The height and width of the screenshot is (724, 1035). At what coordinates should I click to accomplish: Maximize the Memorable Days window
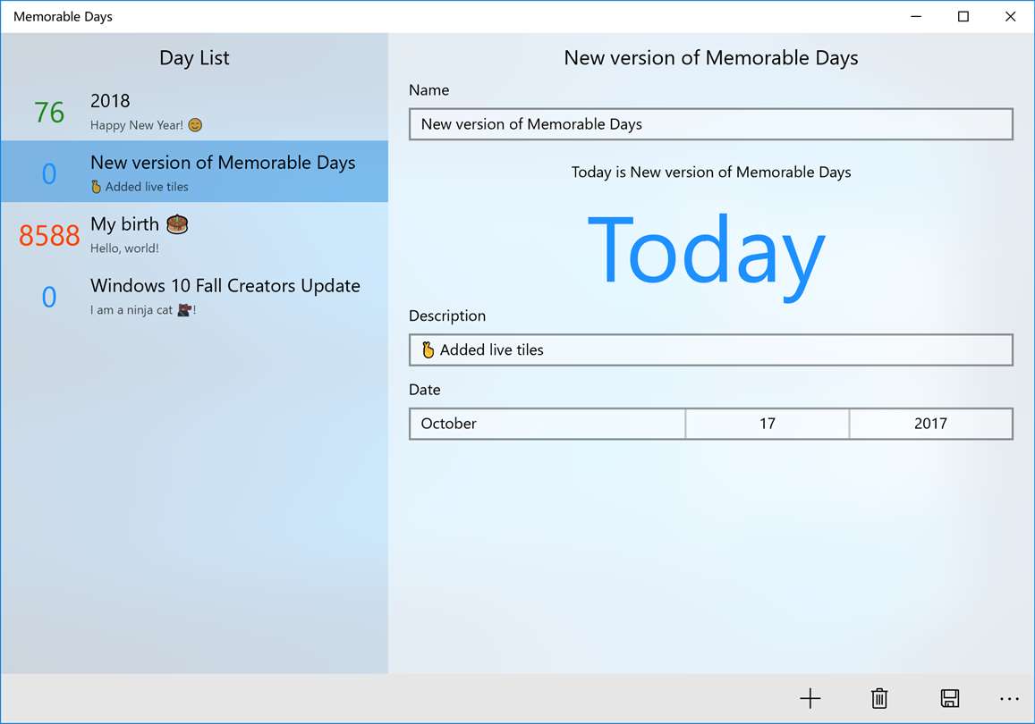(963, 16)
